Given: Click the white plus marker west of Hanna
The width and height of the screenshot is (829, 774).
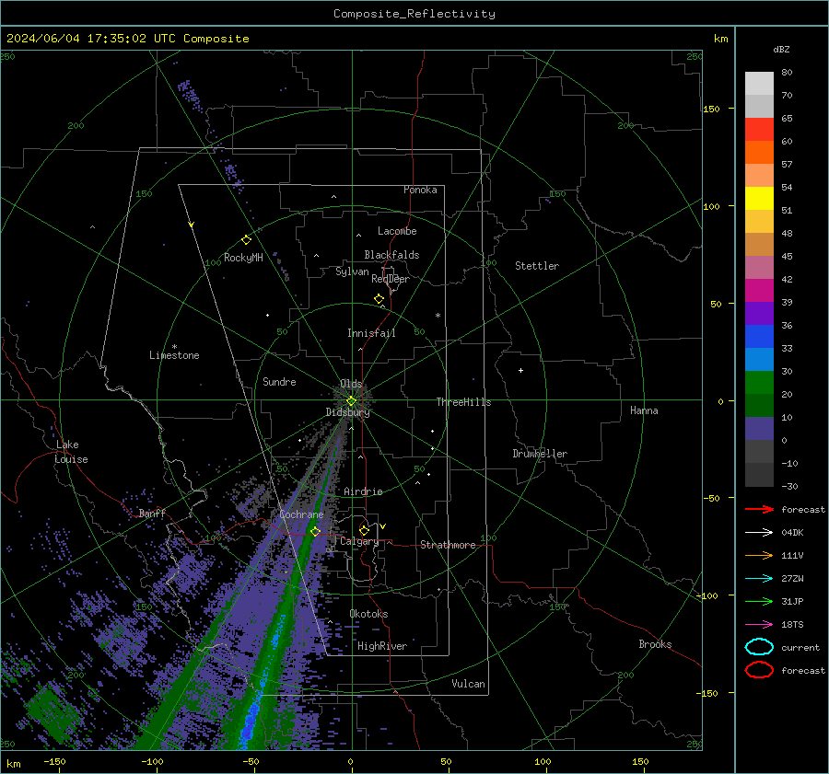Looking at the screenshot, I should click(x=520, y=370).
